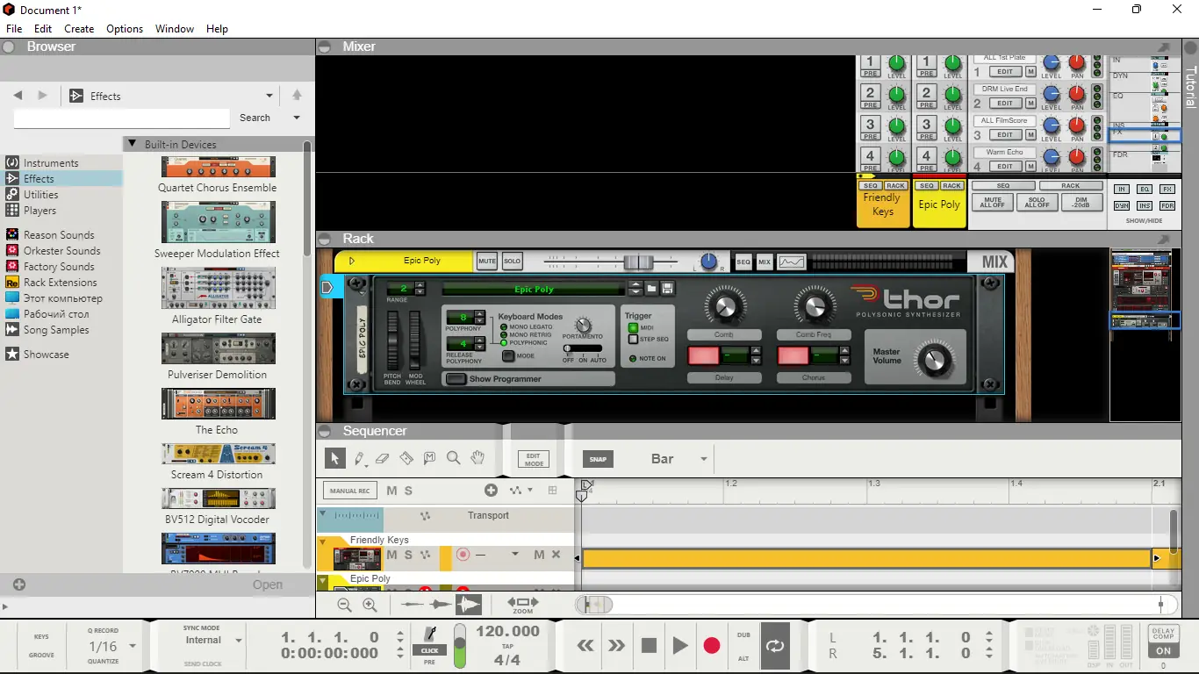Click the Thor save patch disk icon
1199x674 pixels.
point(668,289)
